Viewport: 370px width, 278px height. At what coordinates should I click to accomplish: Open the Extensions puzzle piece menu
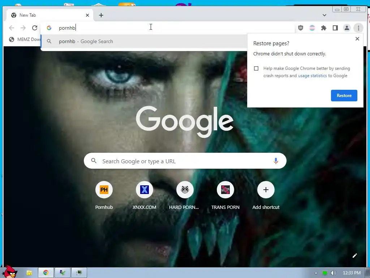coord(324,28)
